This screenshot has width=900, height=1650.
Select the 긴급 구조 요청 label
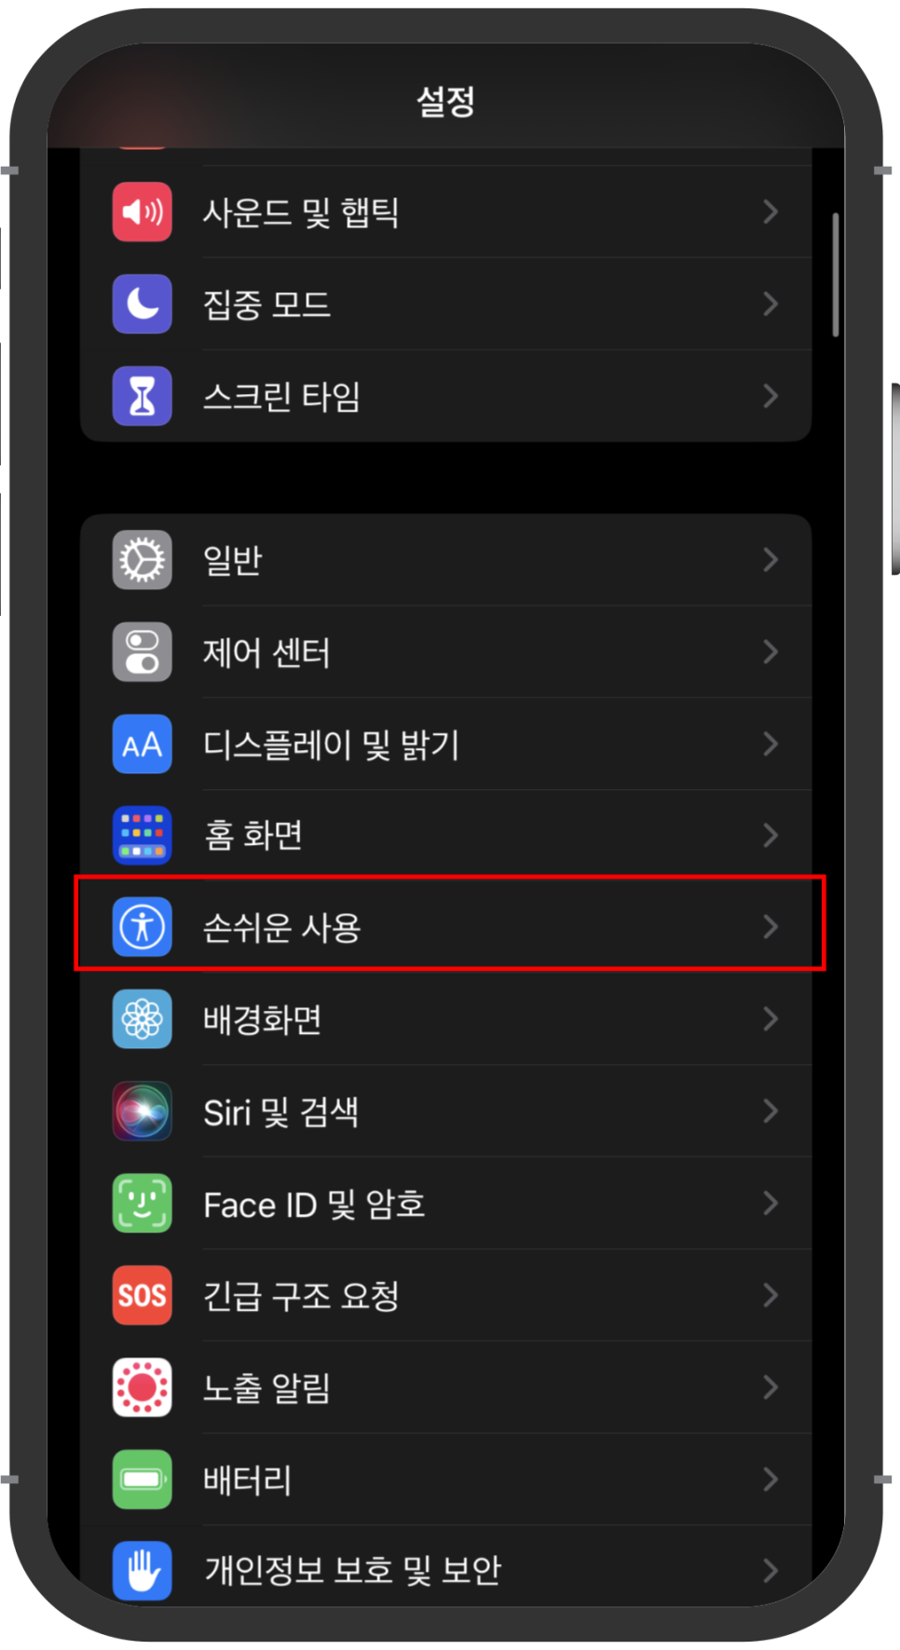pyautogui.click(x=301, y=1296)
